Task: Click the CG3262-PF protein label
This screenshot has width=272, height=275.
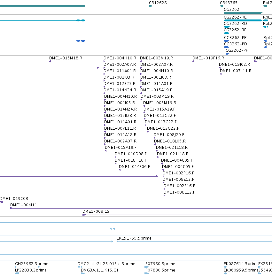Action: coord(237,50)
